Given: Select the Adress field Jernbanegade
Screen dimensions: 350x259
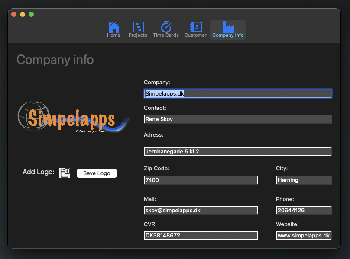Looking at the screenshot, I should tap(237, 152).
